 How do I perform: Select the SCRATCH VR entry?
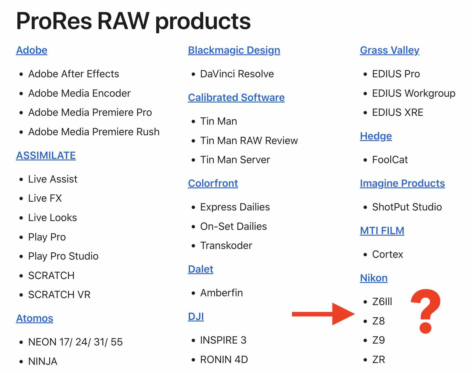[x=60, y=295]
